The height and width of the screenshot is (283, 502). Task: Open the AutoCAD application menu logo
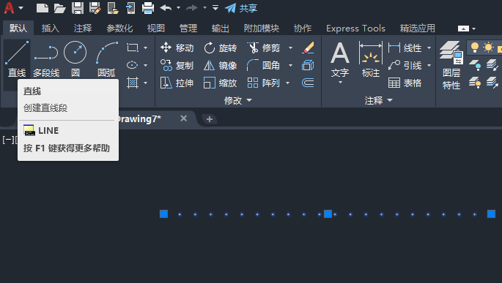(x=10, y=8)
